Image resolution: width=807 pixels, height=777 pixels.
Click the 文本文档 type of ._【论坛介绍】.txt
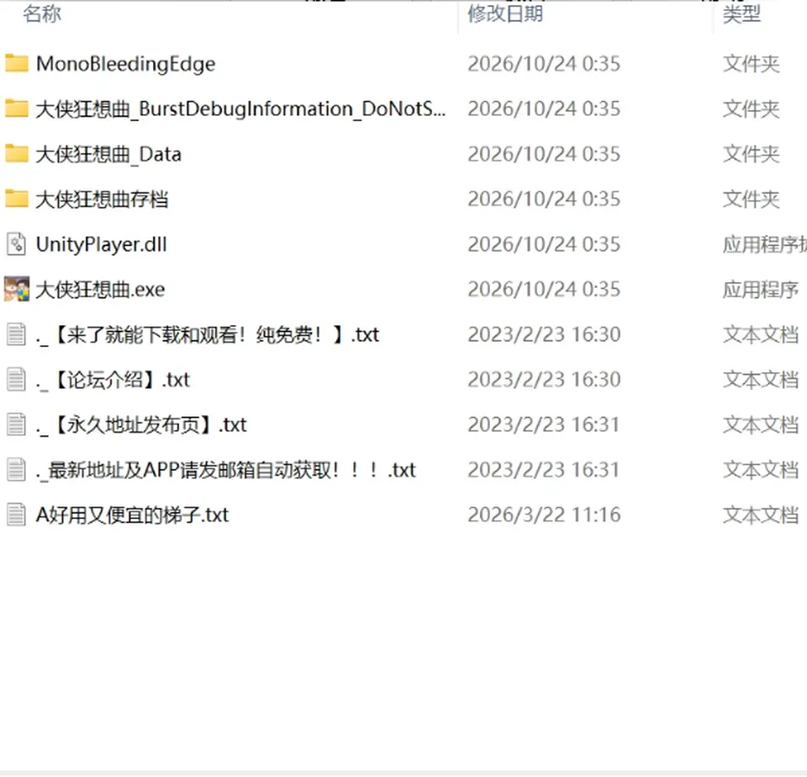click(x=761, y=380)
